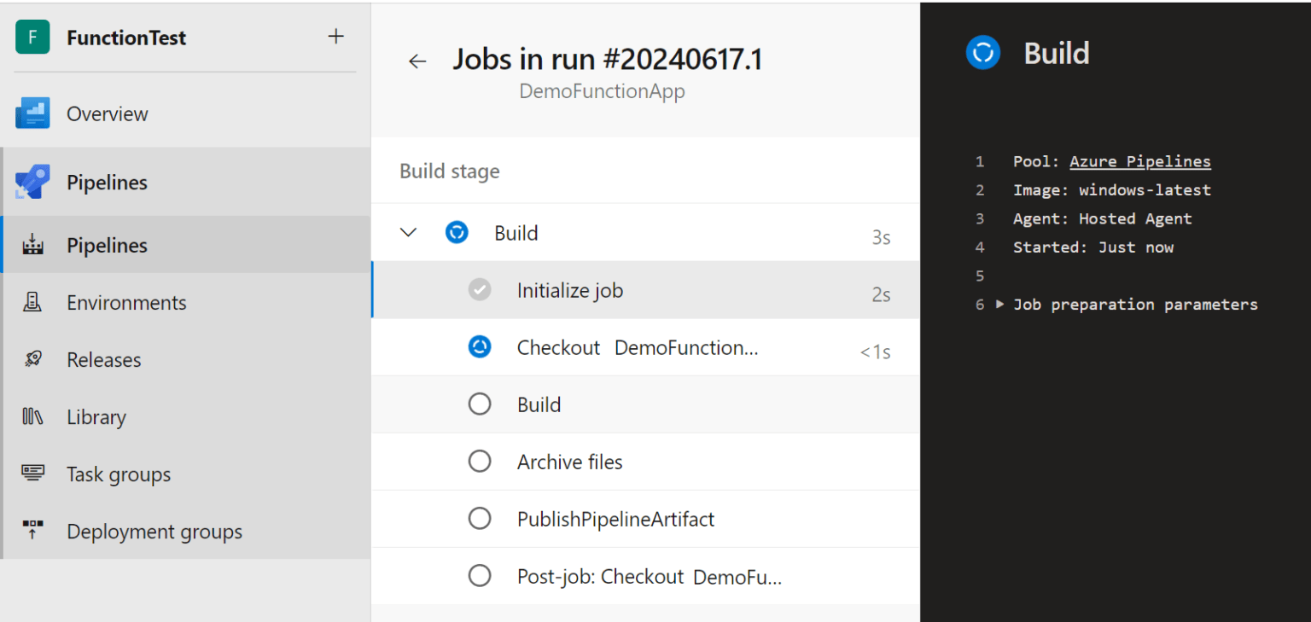Select the Pipelines rocket icon
Image resolution: width=1311 pixels, height=622 pixels.
coord(32,182)
